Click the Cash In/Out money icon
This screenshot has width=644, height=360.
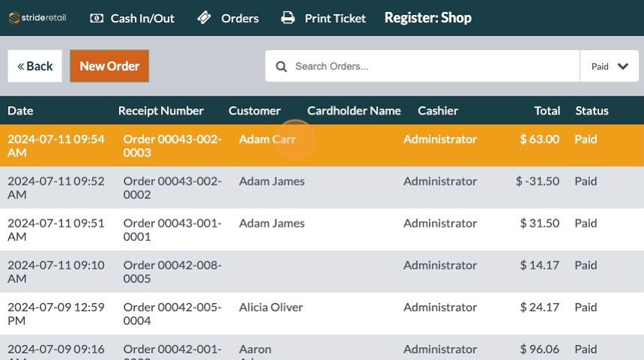pyautogui.click(x=97, y=18)
